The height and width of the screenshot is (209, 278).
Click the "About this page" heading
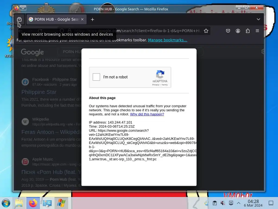pyautogui.click(x=102, y=98)
